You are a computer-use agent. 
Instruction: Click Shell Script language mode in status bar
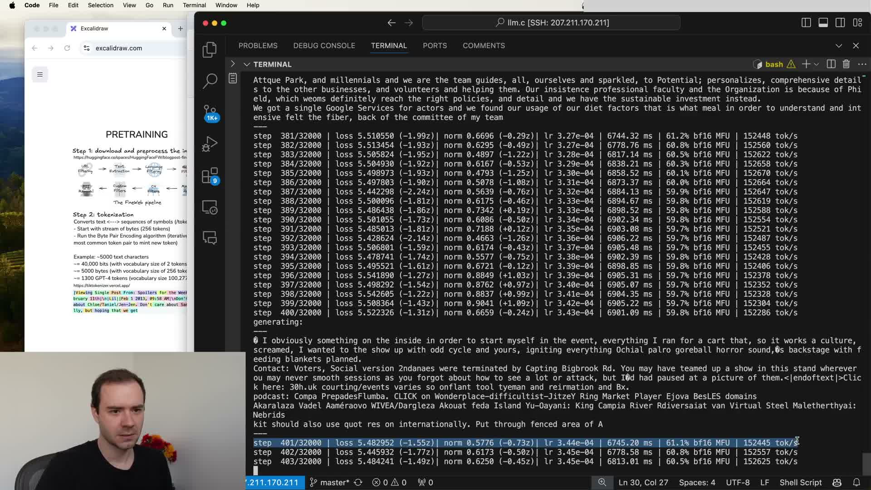[x=800, y=482]
